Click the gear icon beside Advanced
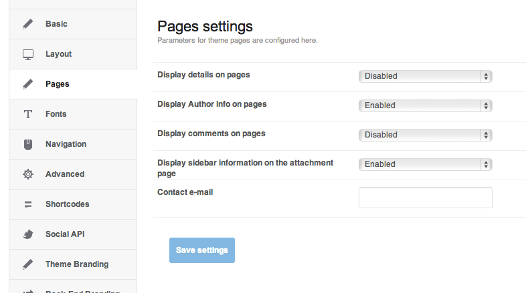526x293 pixels. [x=28, y=174]
